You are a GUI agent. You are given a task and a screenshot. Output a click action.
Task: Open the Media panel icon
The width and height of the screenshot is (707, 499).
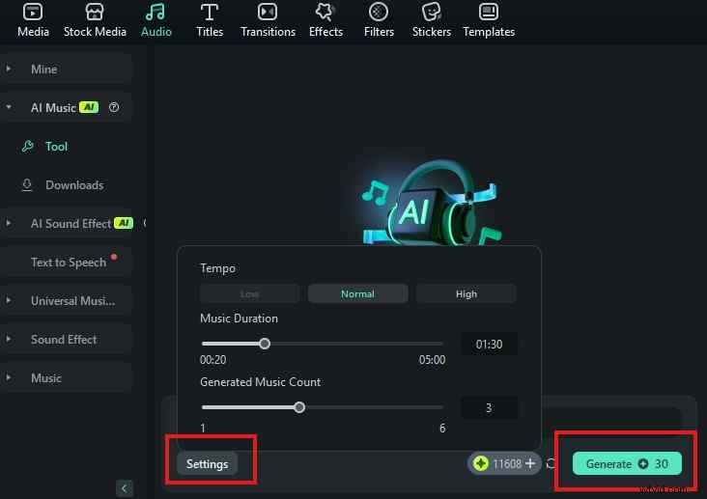tap(33, 13)
